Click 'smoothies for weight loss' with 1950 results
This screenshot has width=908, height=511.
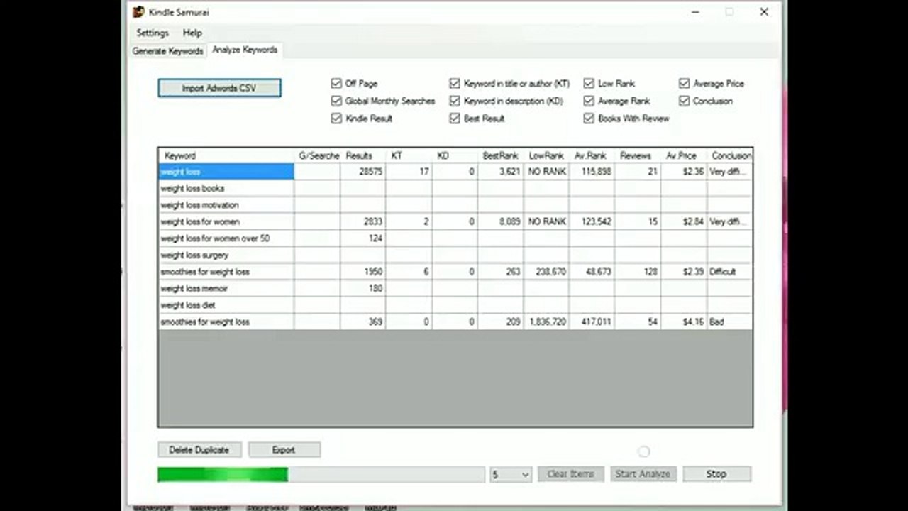tap(226, 272)
